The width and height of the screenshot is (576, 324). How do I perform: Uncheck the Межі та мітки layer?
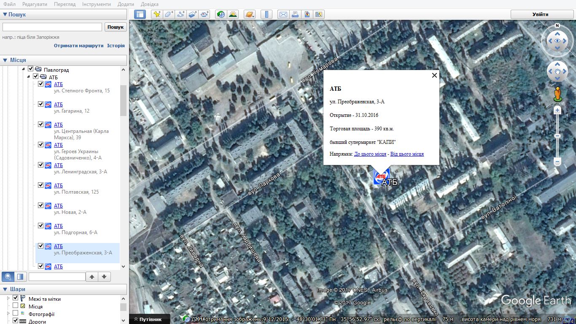click(x=16, y=298)
